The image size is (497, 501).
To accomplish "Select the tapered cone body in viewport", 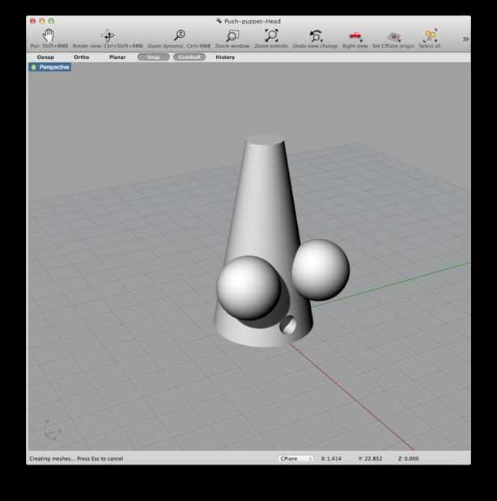I will point(265,204).
